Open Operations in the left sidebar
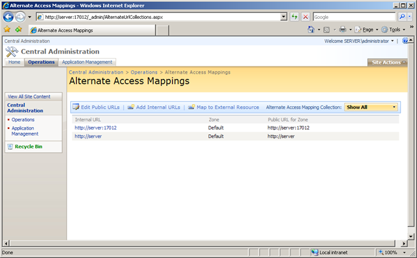The image size is (417, 258). 23,120
